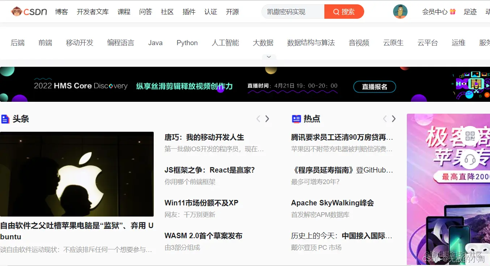
Task: Select the 移动开发 category tab
Action: [x=80, y=43]
